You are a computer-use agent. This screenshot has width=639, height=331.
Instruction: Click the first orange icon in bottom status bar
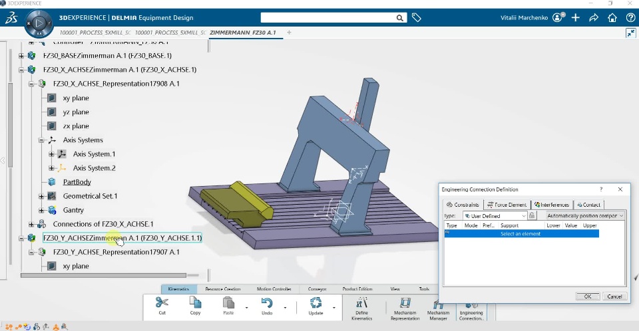(x=9, y=326)
